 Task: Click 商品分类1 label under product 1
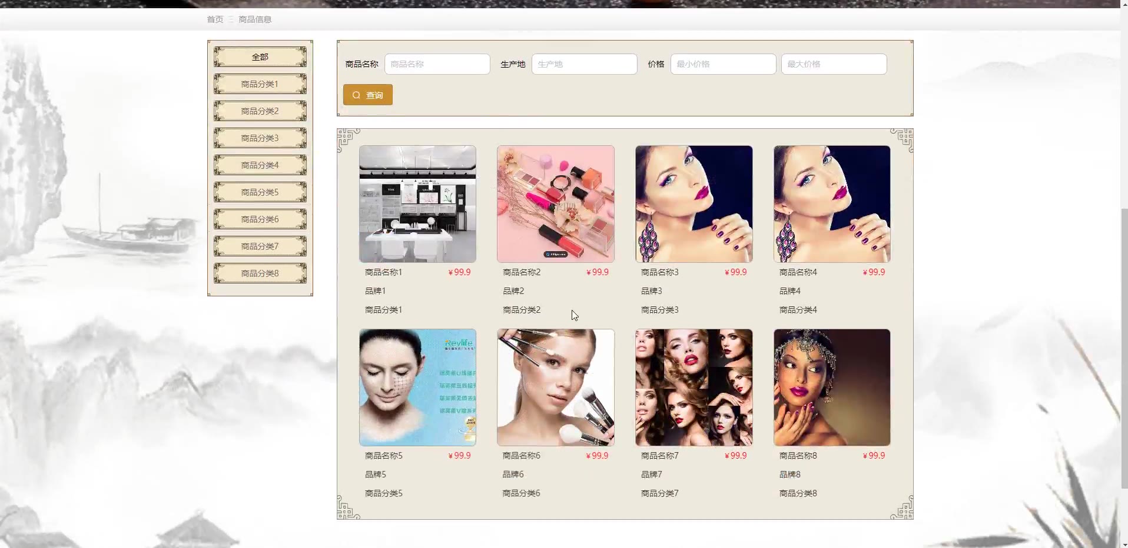point(383,310)
